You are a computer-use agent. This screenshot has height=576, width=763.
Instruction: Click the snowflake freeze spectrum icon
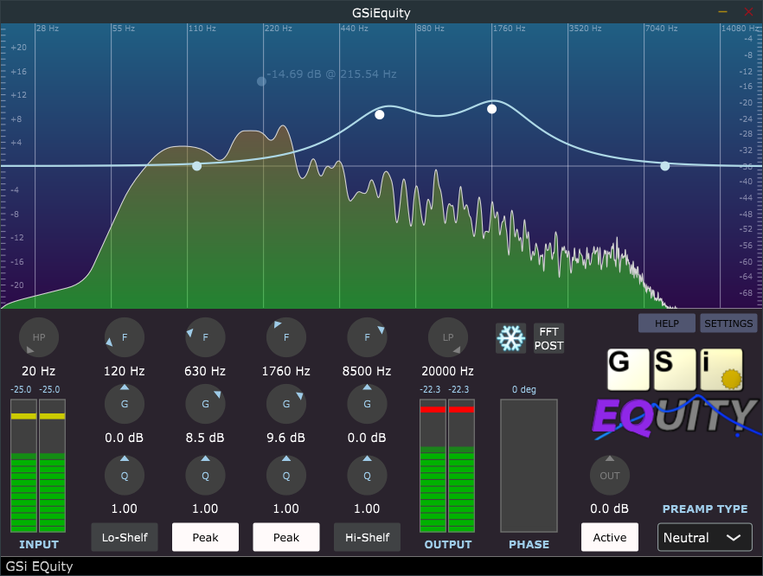(x=510, y=339)
